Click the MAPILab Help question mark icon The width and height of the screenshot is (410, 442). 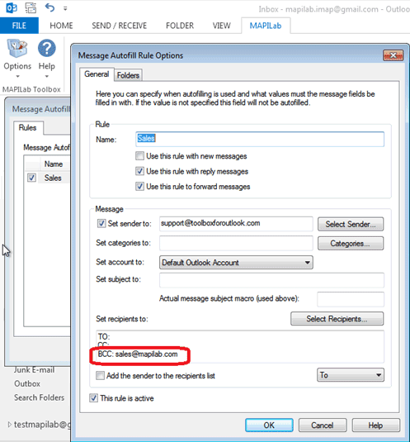tap(47, 48)
